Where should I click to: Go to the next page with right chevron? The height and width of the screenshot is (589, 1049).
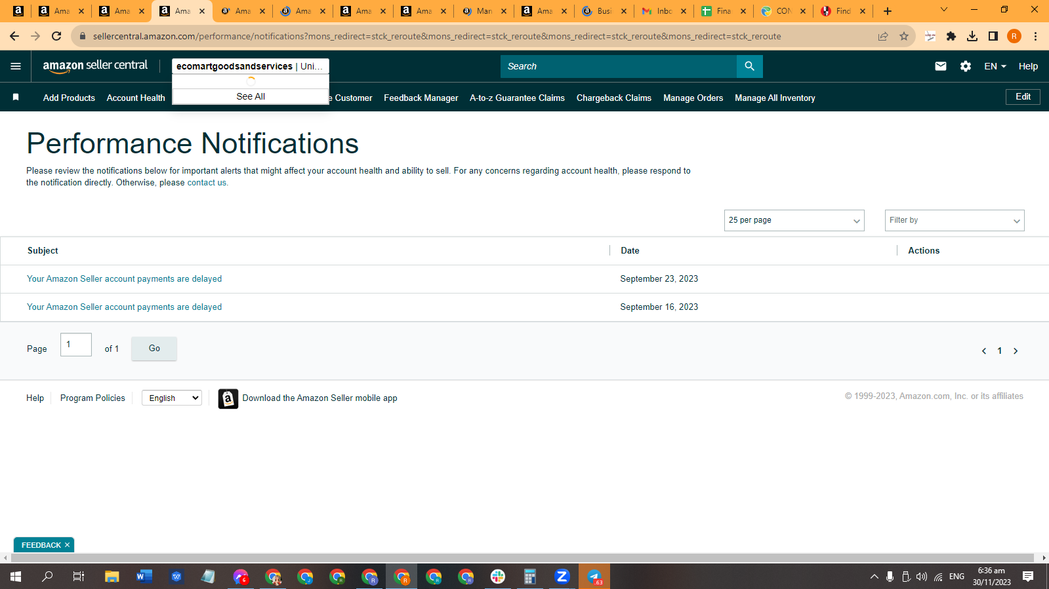[1016, 351]
